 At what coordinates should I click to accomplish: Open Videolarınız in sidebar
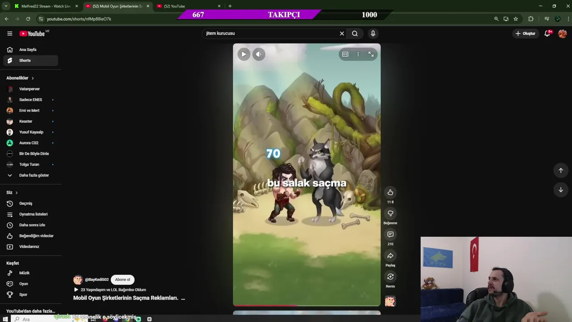30,246
